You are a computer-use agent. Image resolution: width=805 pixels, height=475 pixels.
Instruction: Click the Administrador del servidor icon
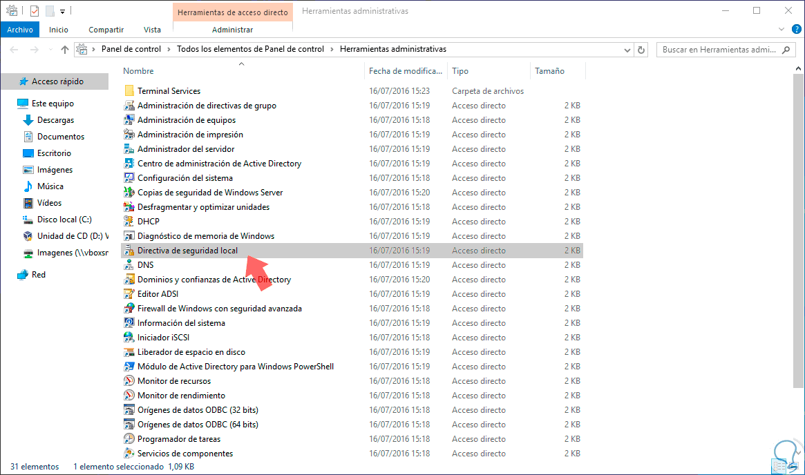pos(129,148)
